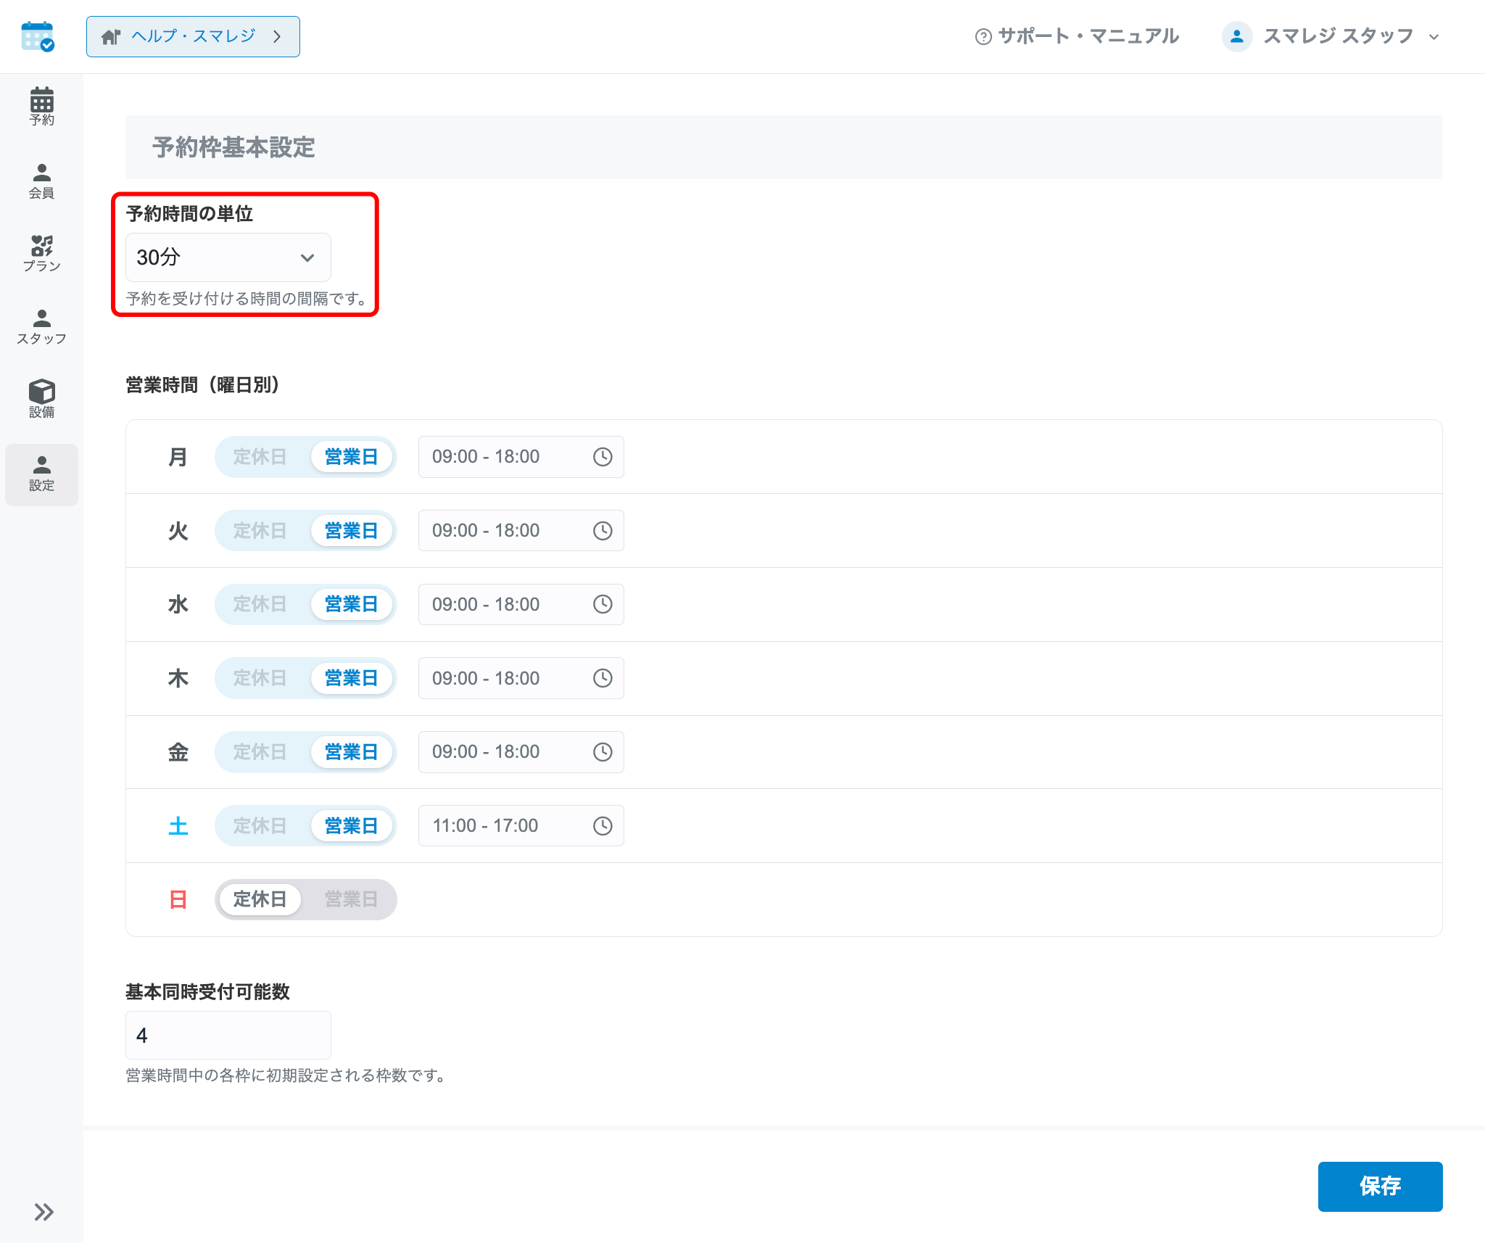Click the 保存 button

[1380, 1186]
